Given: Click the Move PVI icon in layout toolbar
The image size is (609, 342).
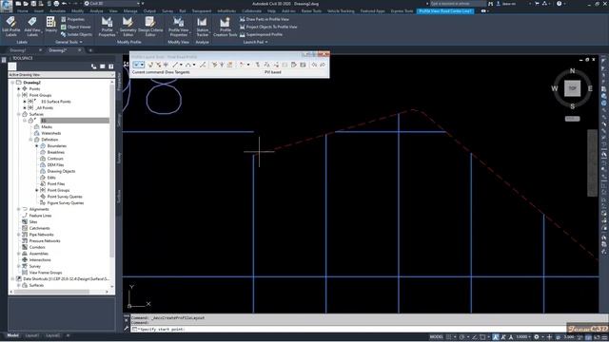Looking at the screenshot, I should tap(167, 65).
